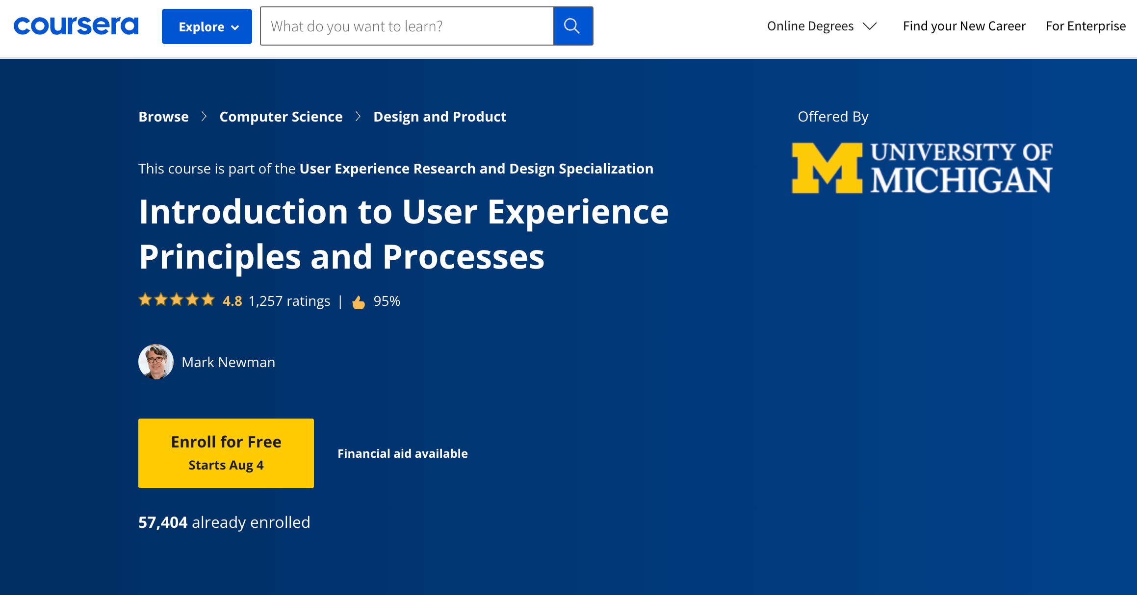Click the Enroll for Free button

point(226,452)
